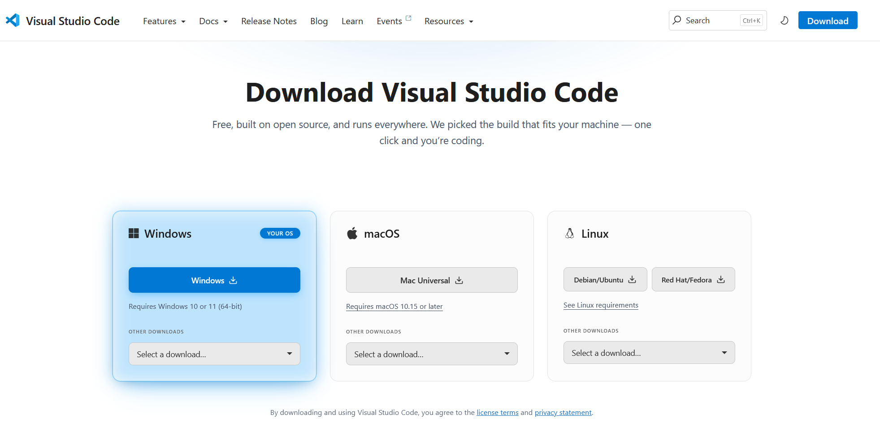Click the Visual Studio Code title text
880x440 pixels.
pos(73,21)
